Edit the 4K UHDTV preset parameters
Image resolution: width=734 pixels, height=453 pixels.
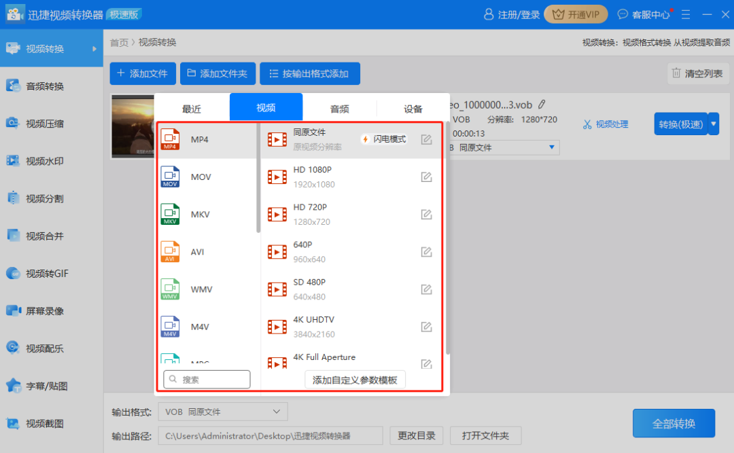click(x=426, y=327)
